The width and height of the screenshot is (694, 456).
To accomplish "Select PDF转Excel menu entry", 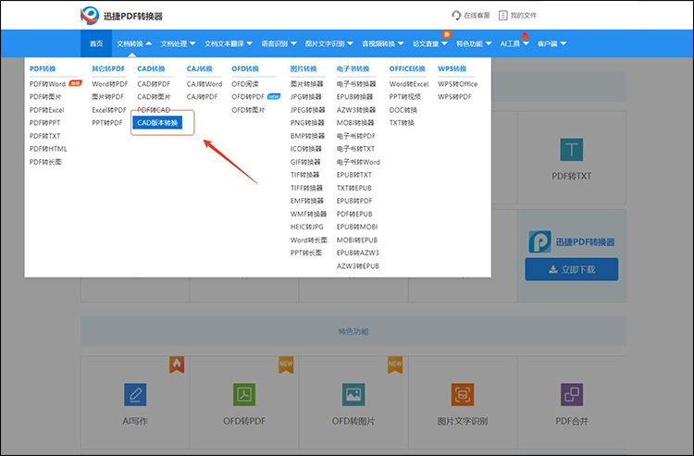I will pyautogui.click(x=46, y=110).
